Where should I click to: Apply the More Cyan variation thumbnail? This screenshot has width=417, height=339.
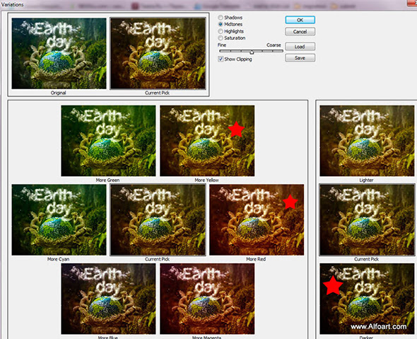coord(59,219)
